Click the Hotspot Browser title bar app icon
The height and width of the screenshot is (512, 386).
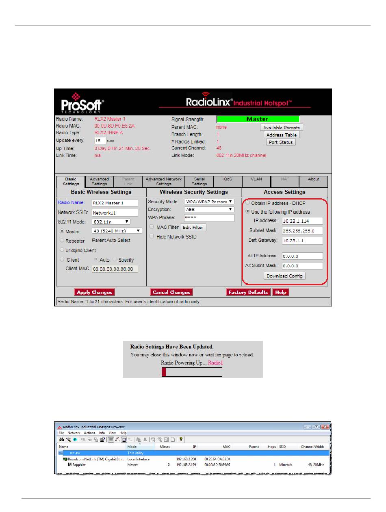(60, 427)
